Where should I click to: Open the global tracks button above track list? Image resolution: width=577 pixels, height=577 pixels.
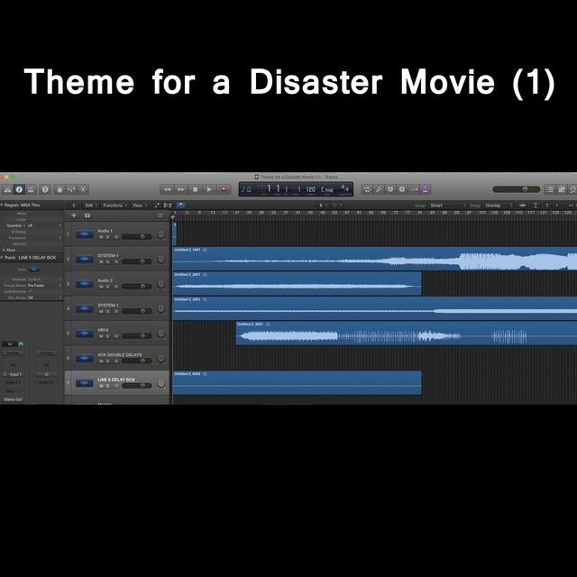(160, 215)
